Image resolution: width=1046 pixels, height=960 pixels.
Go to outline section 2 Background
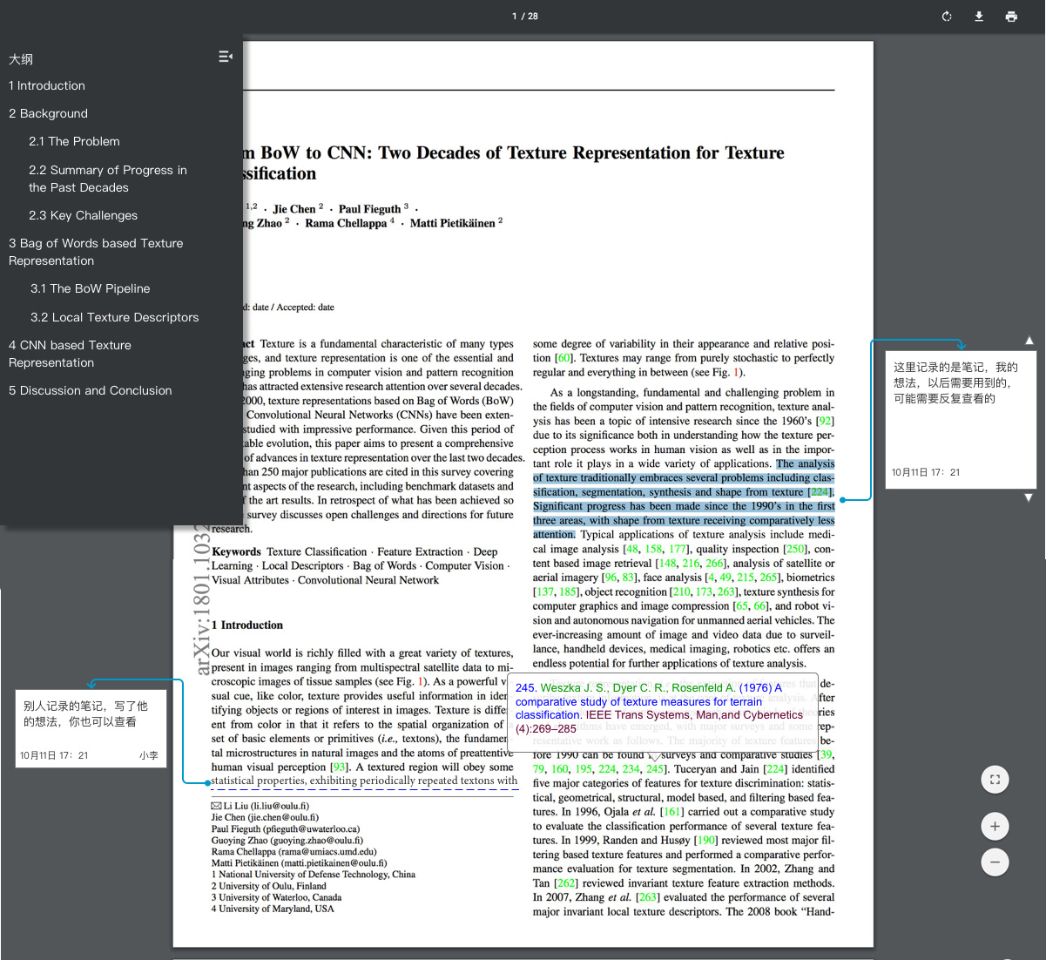pyautogui.click(x=48, y=113)
